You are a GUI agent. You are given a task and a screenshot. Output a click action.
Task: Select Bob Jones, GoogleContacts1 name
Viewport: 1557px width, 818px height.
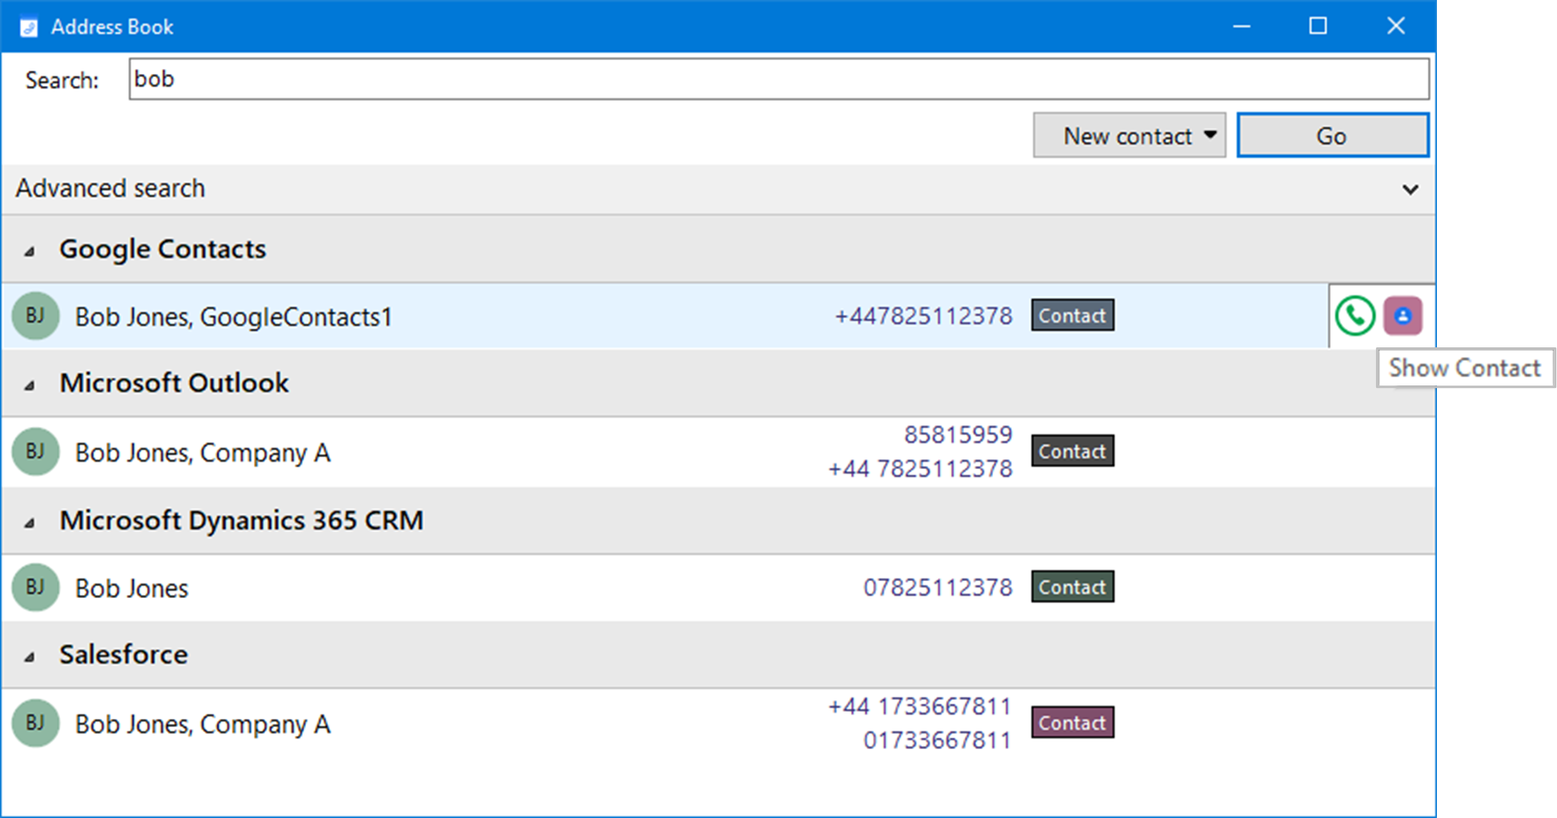pyautogui.click(x=234, y=316)
